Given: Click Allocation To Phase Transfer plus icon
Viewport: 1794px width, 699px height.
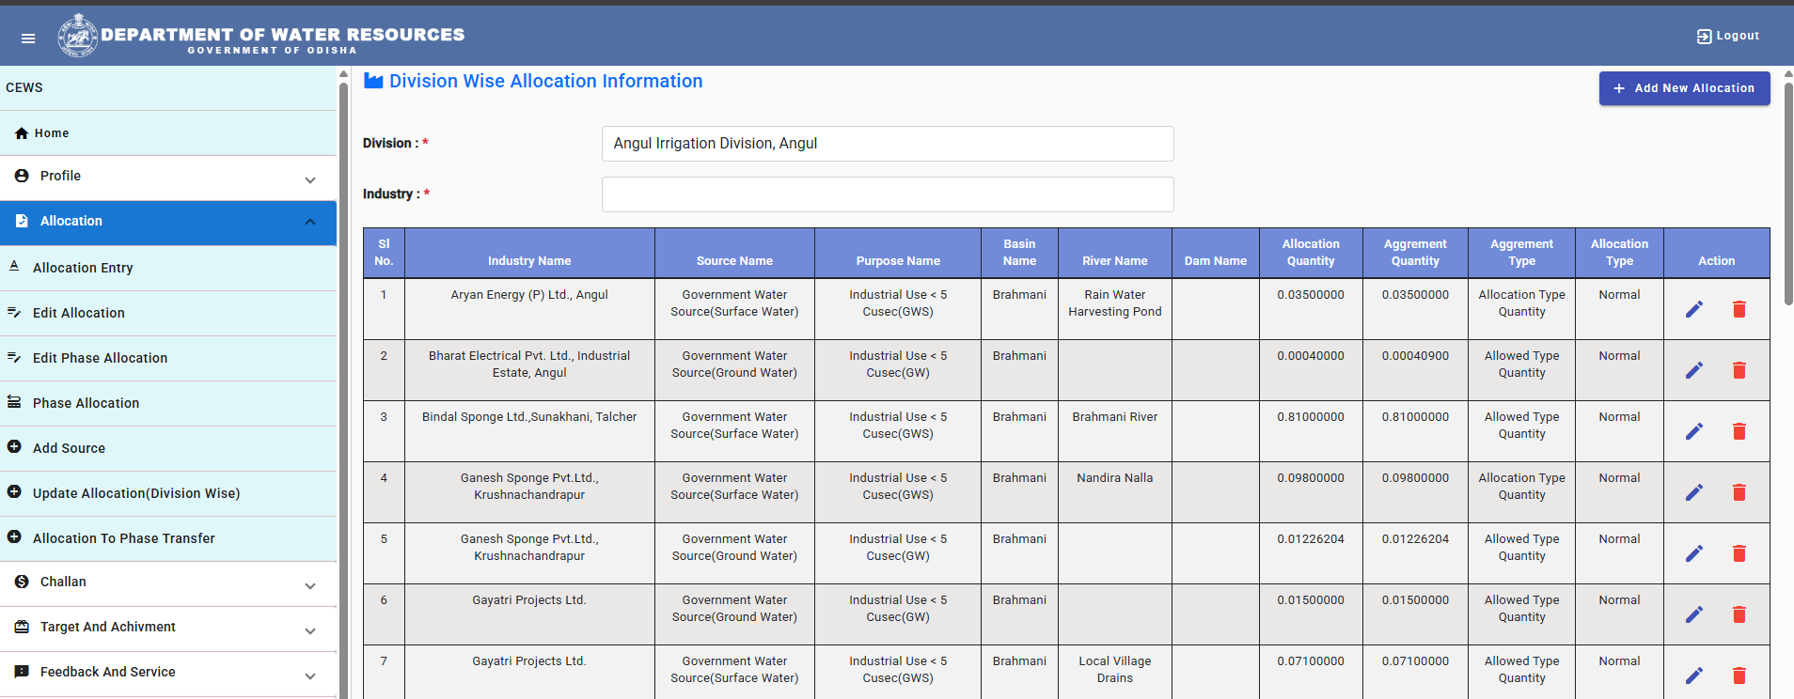Looking at the screenshot, I should pos(14,537).
